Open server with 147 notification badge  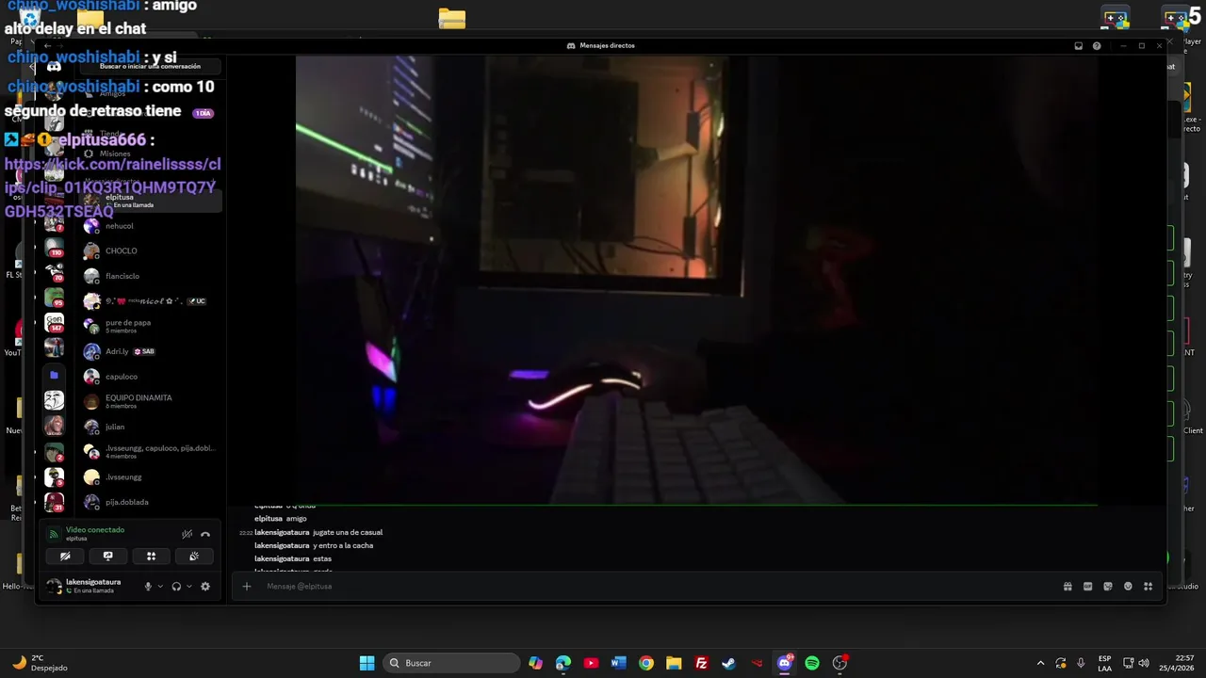(x=54, y=323)
